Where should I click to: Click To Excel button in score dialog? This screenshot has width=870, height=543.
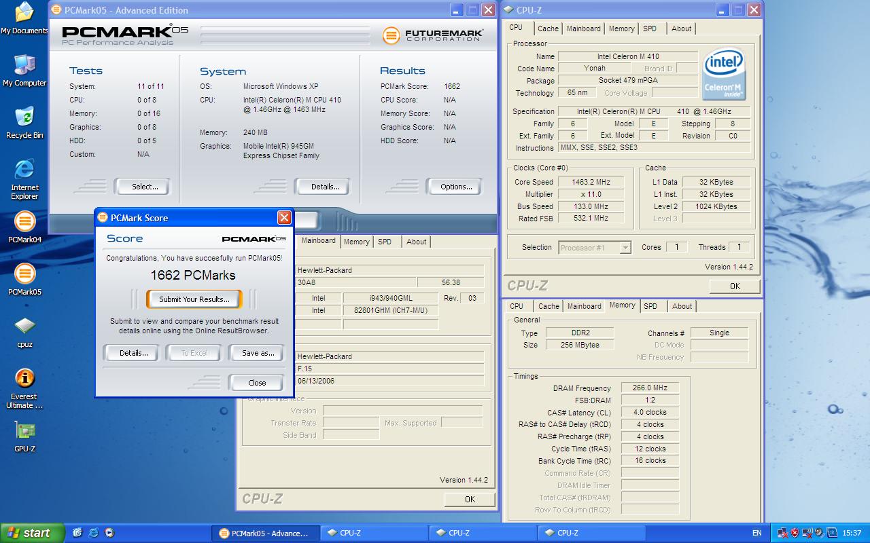pyautogui.click(x=194, y=353)
